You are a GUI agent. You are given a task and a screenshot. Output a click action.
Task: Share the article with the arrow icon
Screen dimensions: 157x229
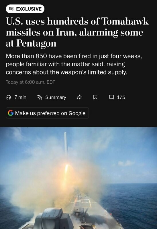pos(79,97)
